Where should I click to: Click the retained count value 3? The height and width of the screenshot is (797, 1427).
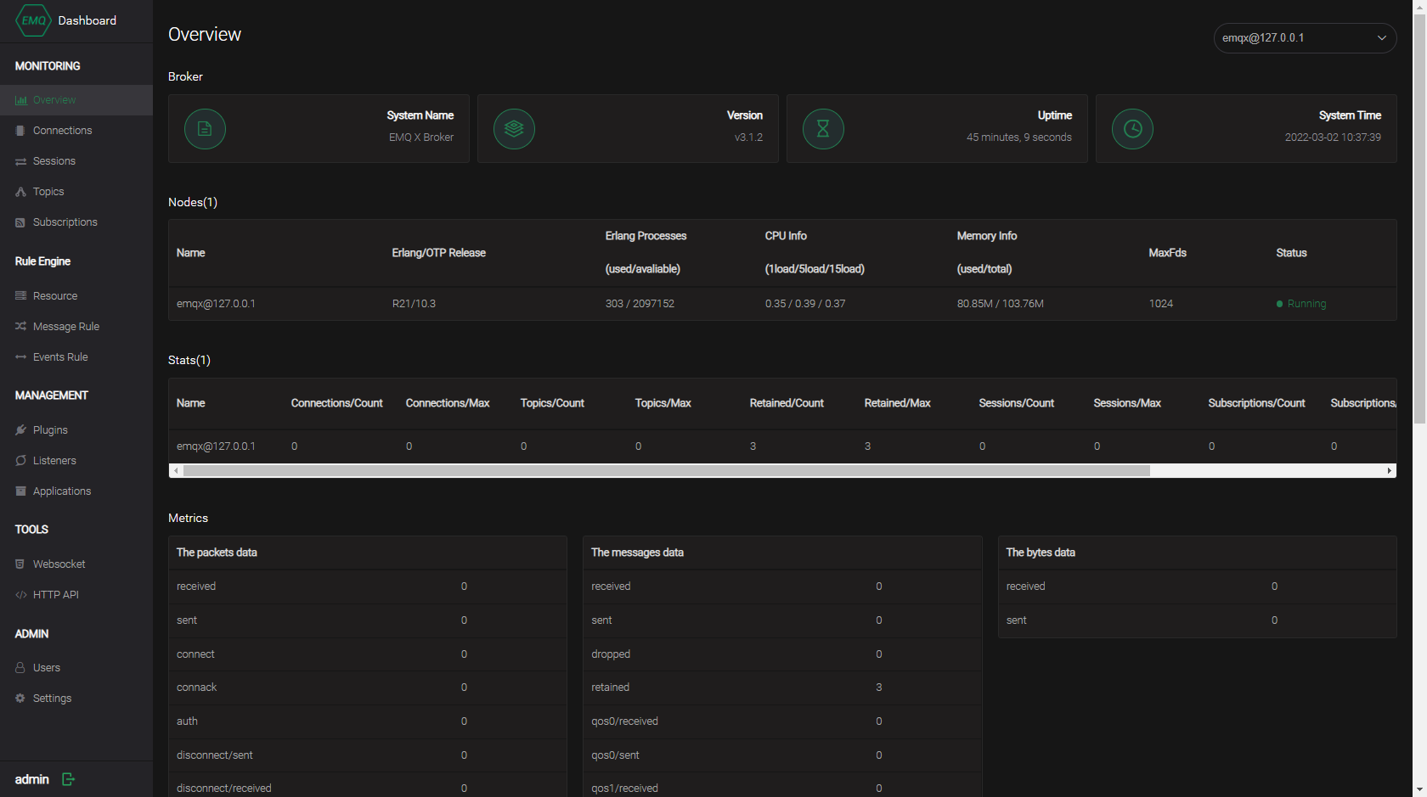[878, 688]
